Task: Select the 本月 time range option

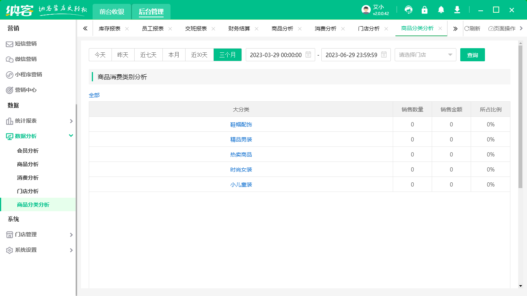Action: pos(174,55)
